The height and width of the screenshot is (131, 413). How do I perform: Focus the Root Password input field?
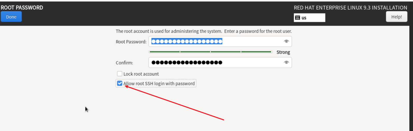[249, 42]
